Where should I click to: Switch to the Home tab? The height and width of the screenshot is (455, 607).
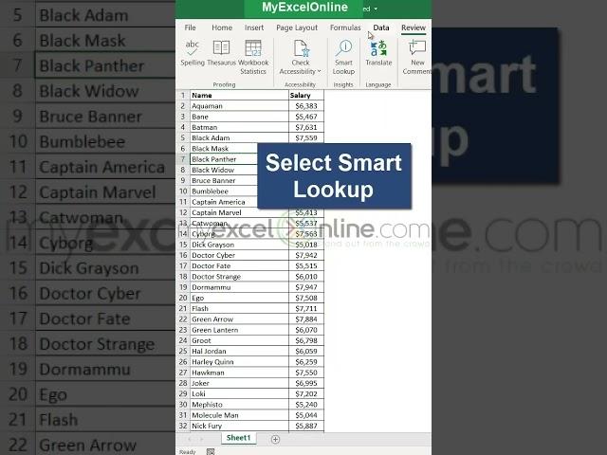click(222, 27)
